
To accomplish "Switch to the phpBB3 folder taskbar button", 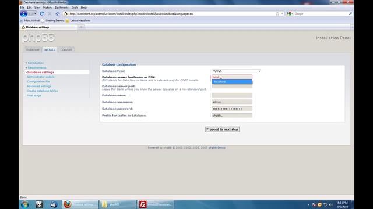I will [x=117, y=204].
